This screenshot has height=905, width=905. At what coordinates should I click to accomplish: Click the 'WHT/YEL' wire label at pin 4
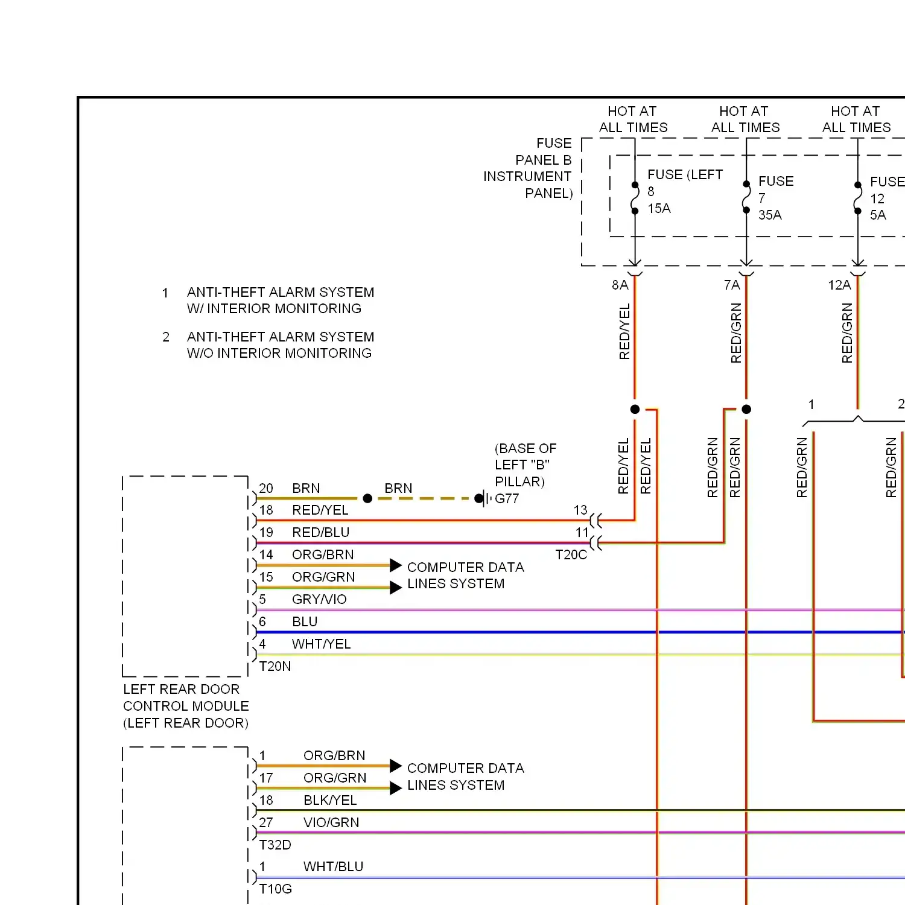coord(321,644)
